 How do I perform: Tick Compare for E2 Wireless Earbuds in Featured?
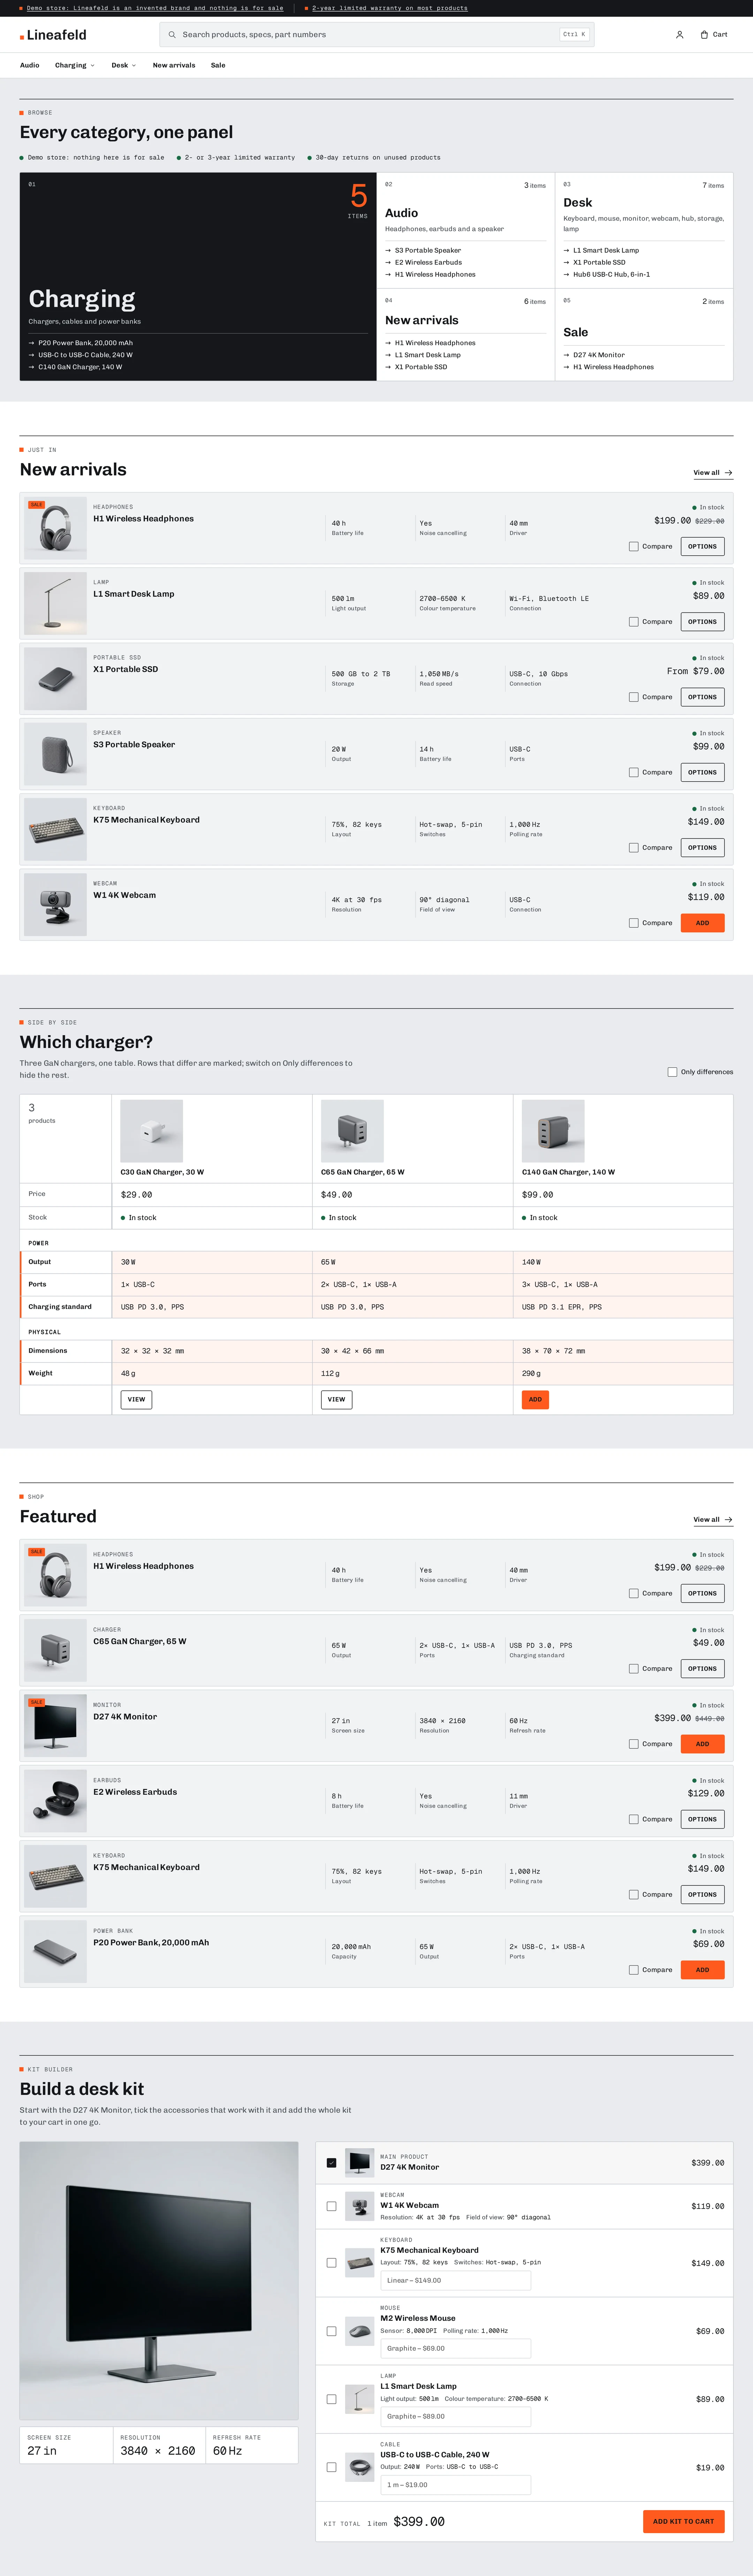point(633,1819)
